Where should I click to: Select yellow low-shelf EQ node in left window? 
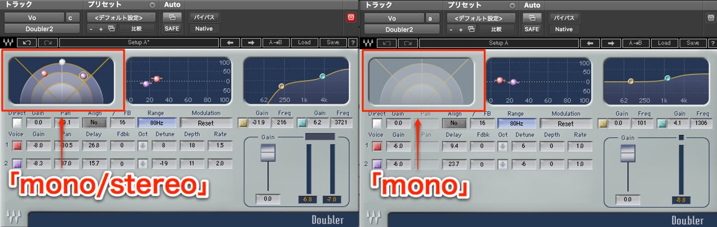(281, 86)
